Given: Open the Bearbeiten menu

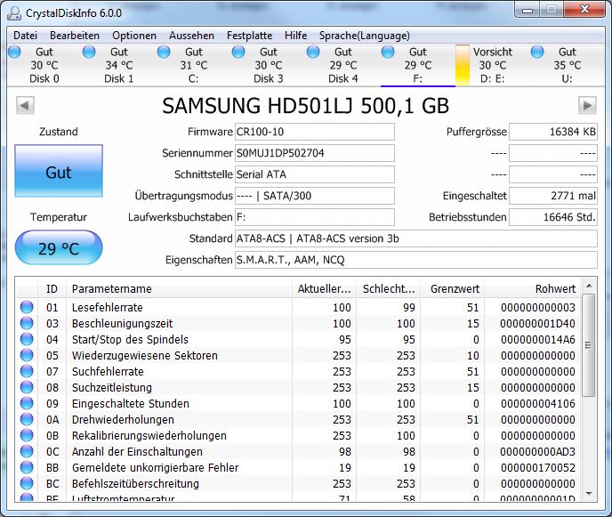Looking at the screenshot, I should pyautogui.click(x=75, y=36).
